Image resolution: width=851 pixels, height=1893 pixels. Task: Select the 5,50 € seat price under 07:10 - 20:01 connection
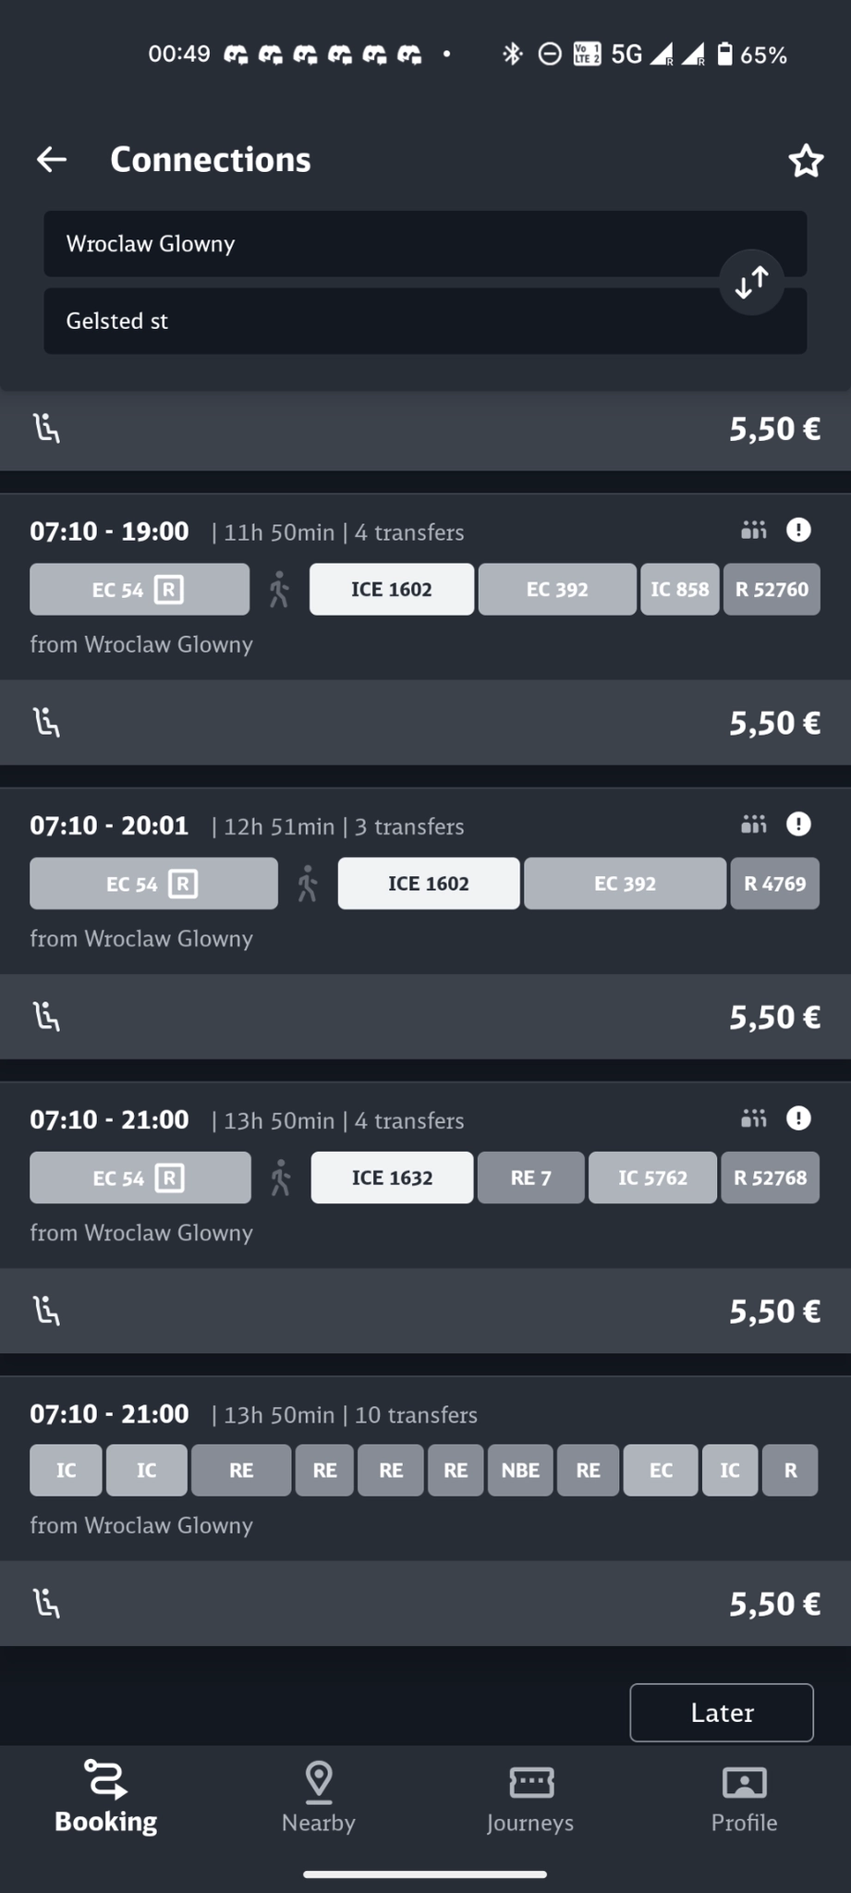pos(774,1017)
